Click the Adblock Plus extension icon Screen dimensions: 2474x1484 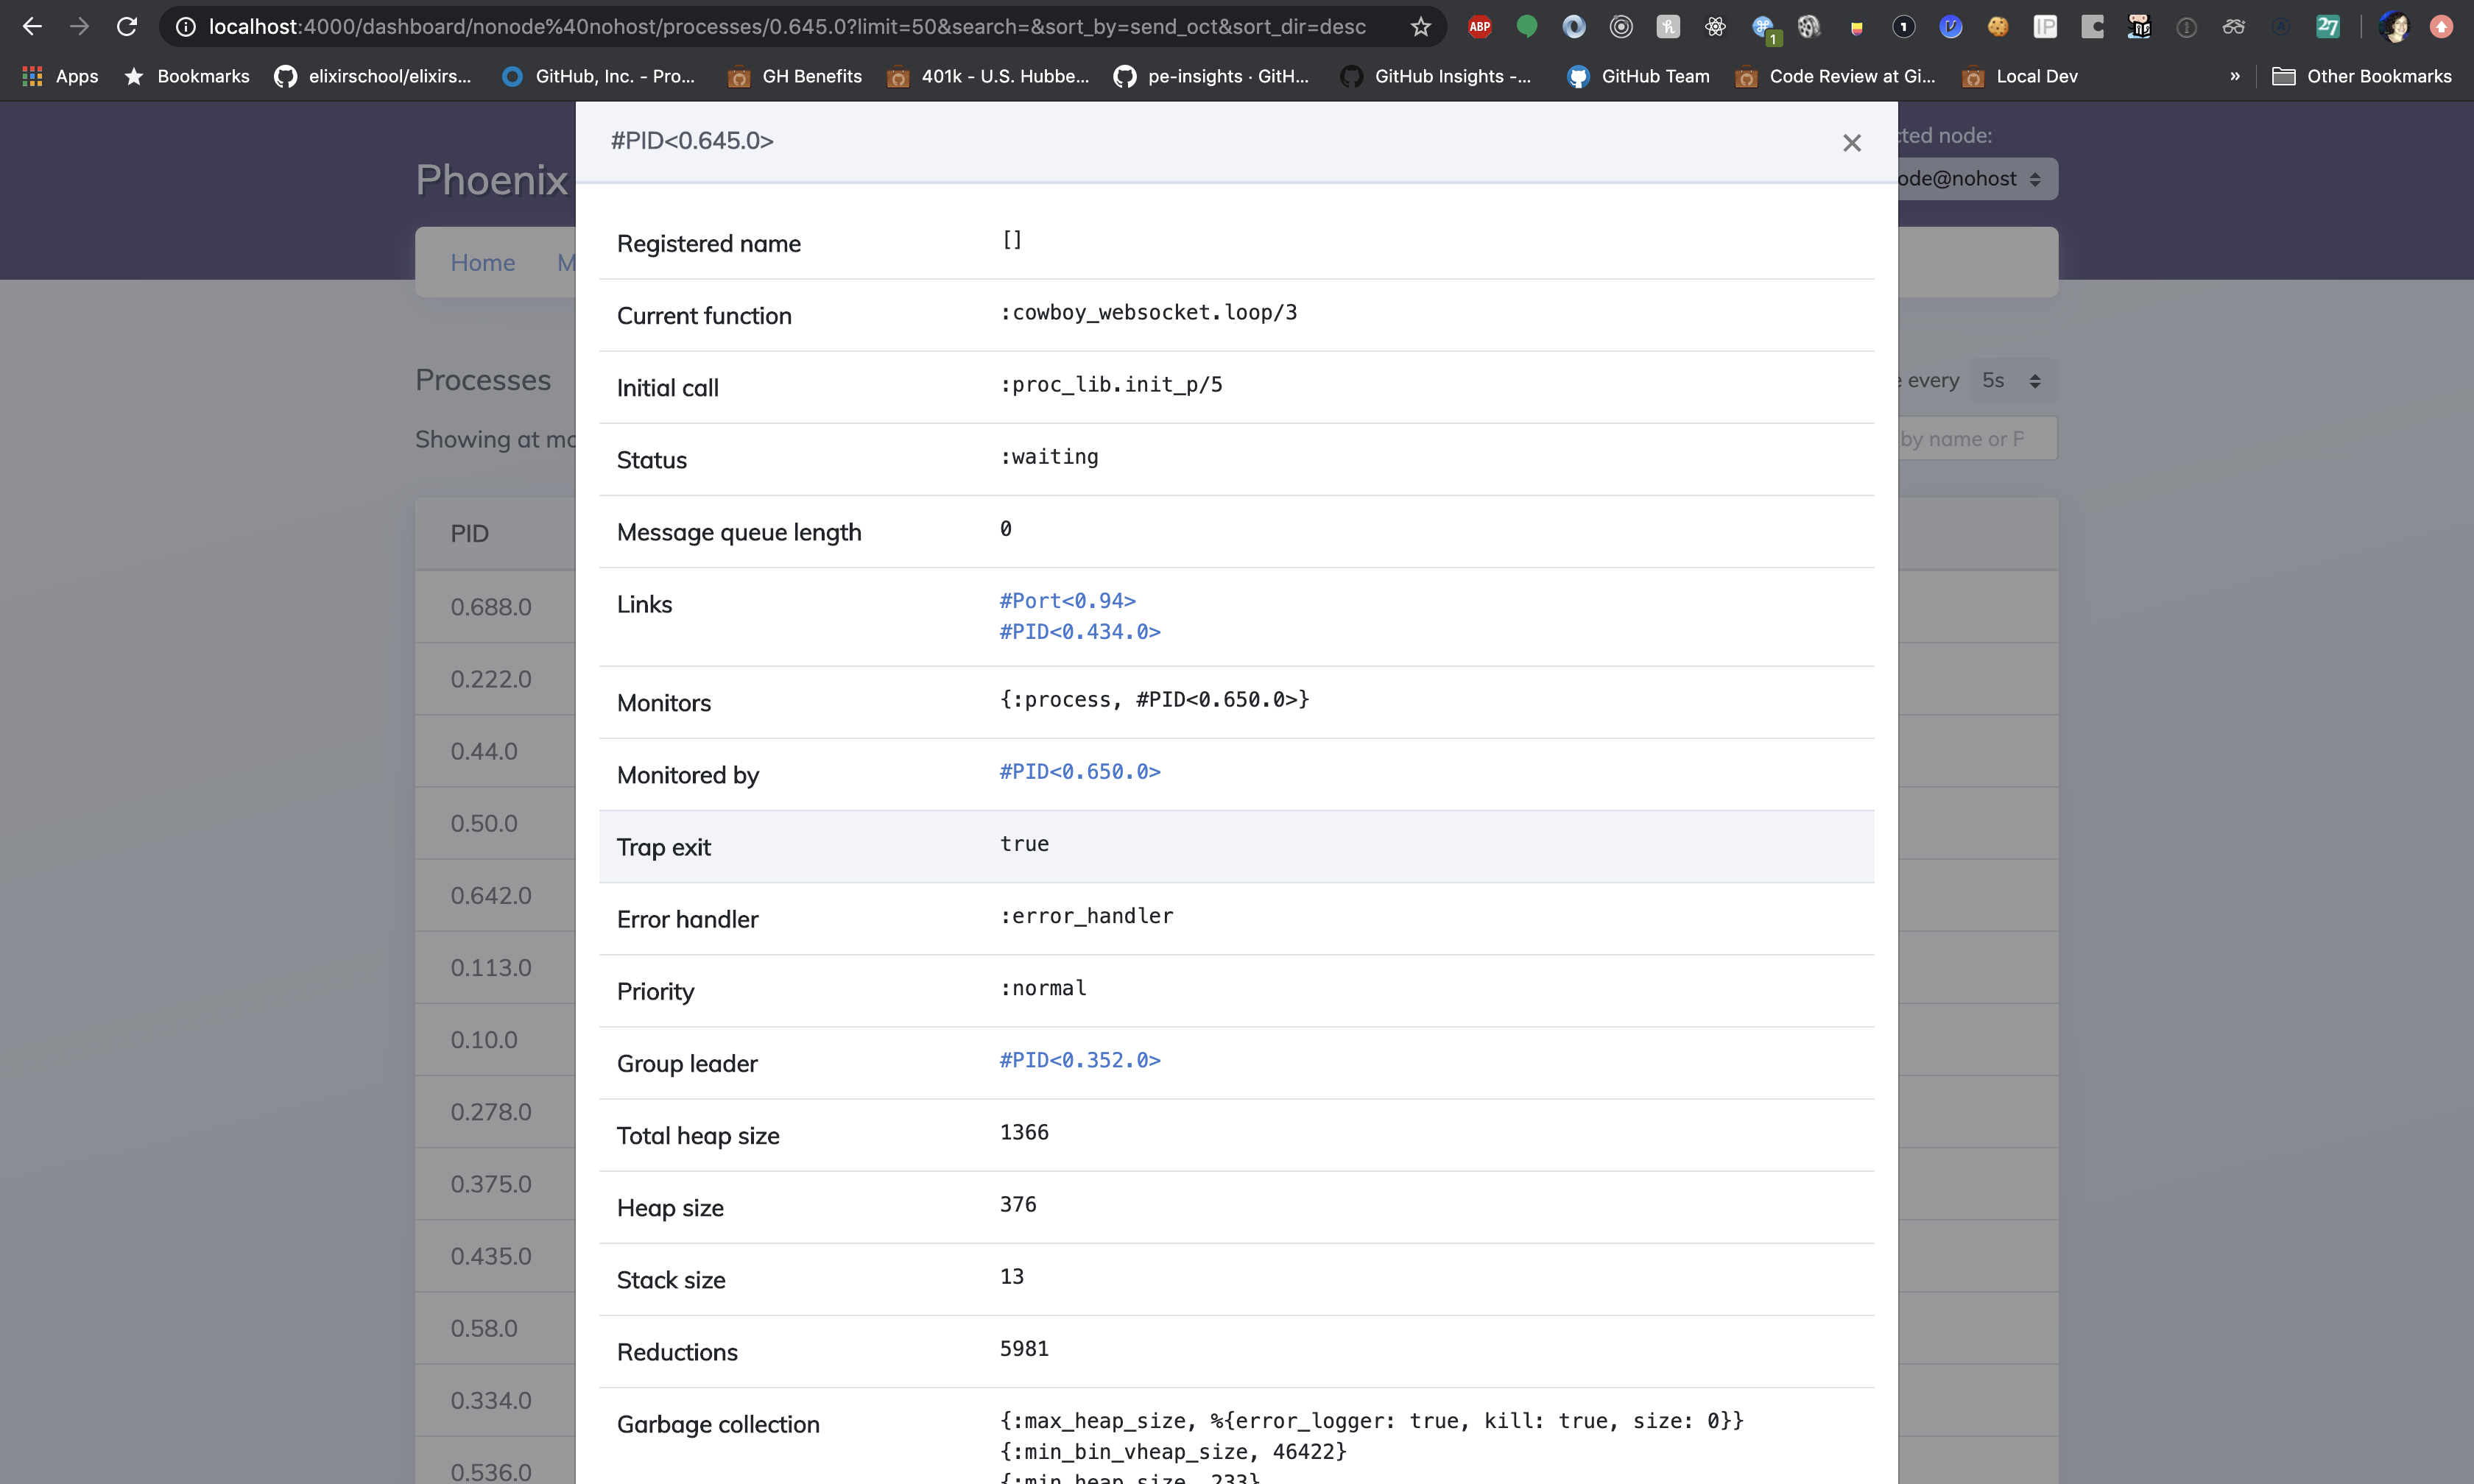(1479, 27)
